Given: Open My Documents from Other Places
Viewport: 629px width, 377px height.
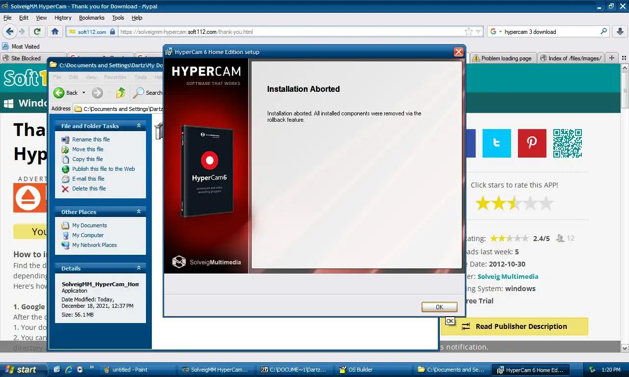Looking at the screenshot, I should [89, 225].
